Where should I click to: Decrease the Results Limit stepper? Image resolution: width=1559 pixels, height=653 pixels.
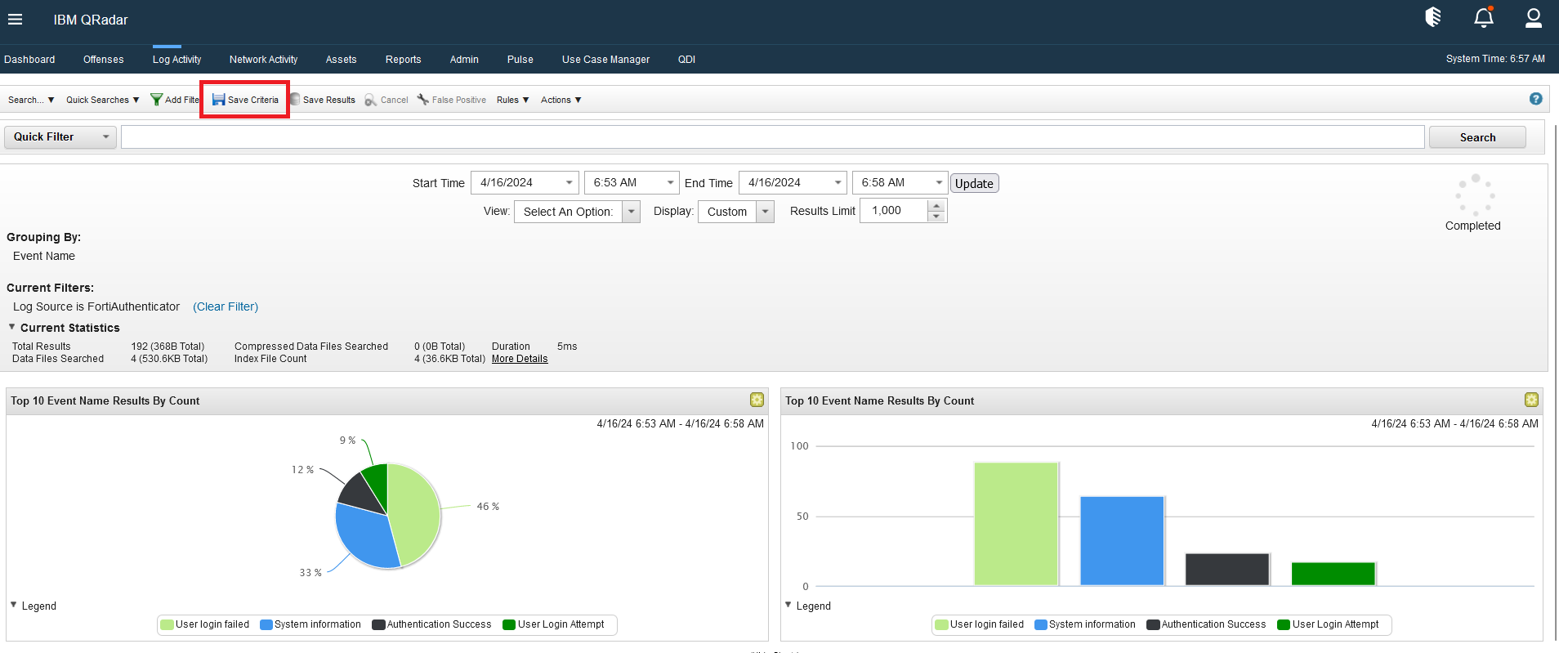point(936,217)
